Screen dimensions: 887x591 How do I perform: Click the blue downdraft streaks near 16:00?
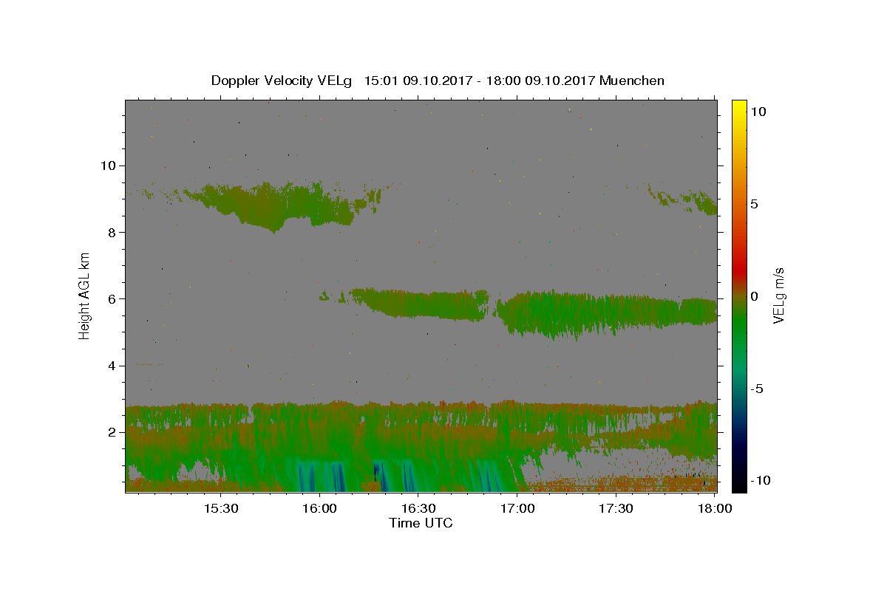[322, 476]
